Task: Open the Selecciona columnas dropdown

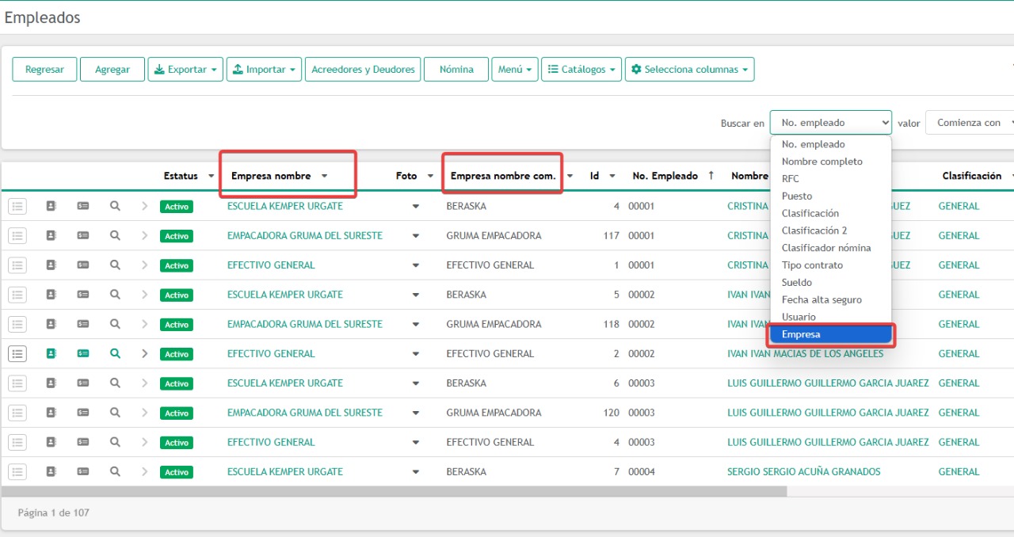Action: [689, 69]
